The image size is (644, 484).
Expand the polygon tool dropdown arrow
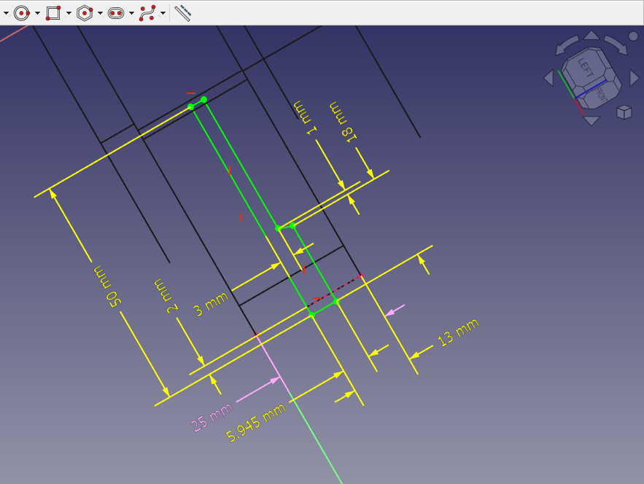coord(100,13)
